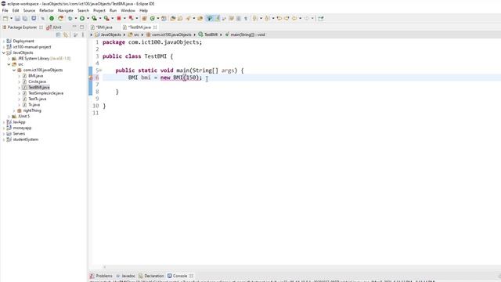Switch to the Console view tab
The image size is (501, 282).
pyautogui.click(x=180, y=276)
